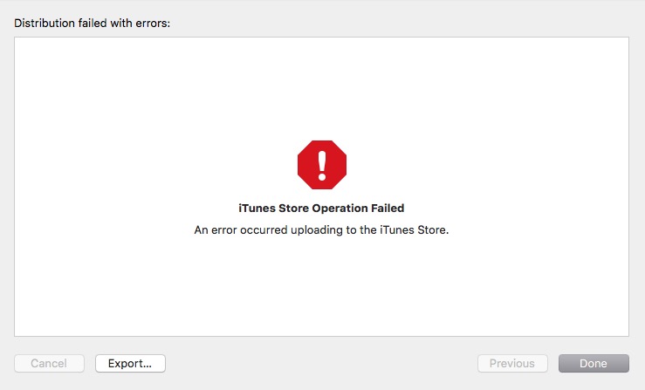Click 'iTunes Store.' at end of error message

click(x=415, y=230)
